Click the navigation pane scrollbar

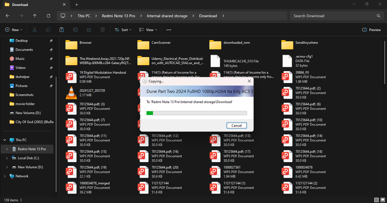(x=56, y=134)
